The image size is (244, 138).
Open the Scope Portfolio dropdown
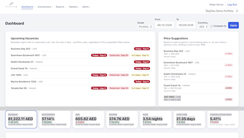coord(145,27)
